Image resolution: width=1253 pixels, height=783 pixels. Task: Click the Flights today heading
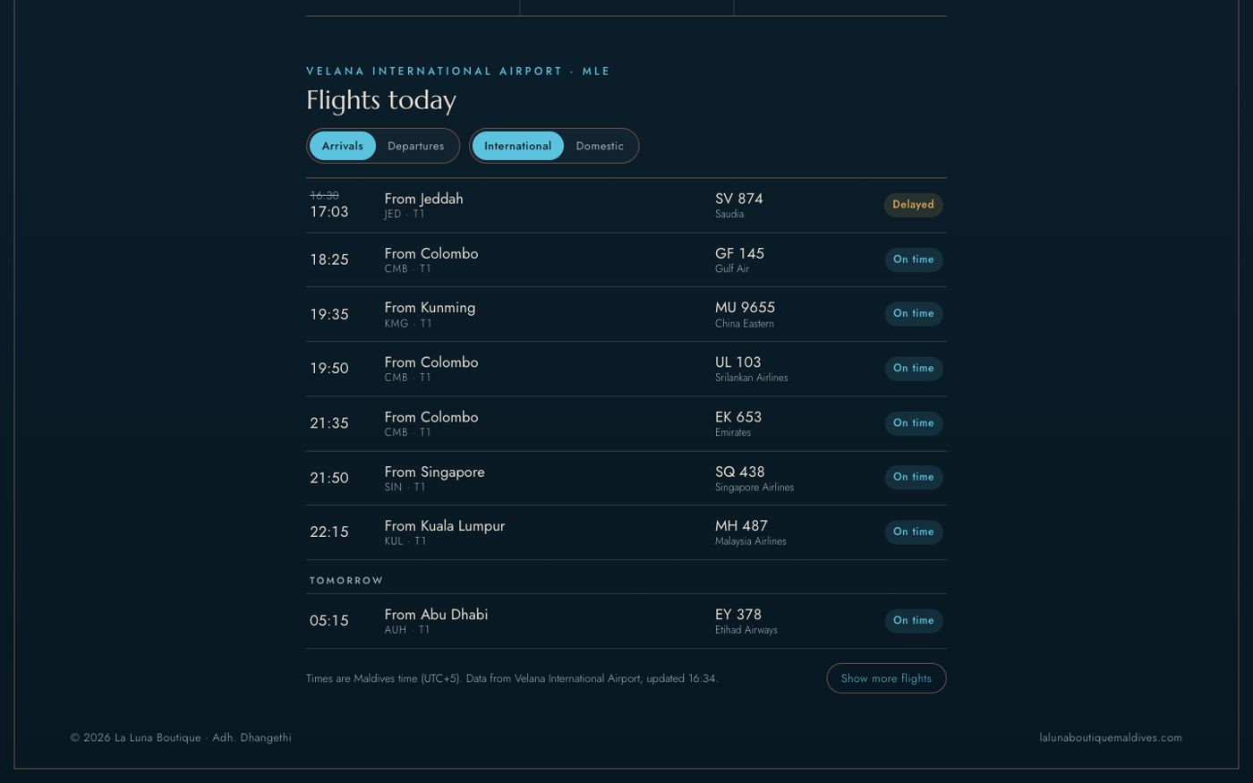[381, 100]
